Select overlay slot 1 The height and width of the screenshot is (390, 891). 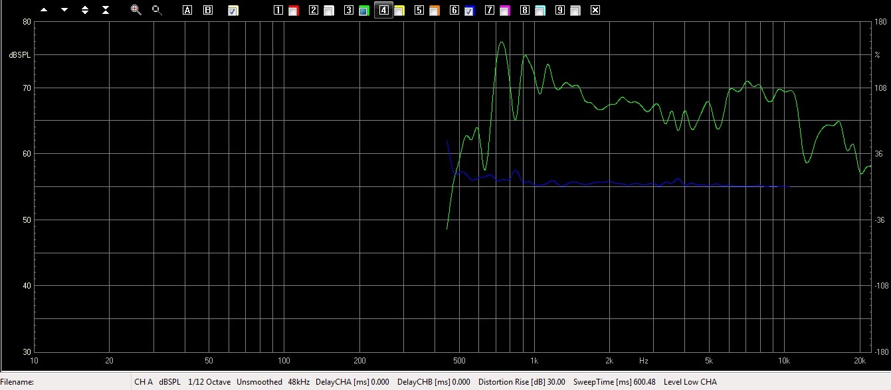[x=278, y=11]
